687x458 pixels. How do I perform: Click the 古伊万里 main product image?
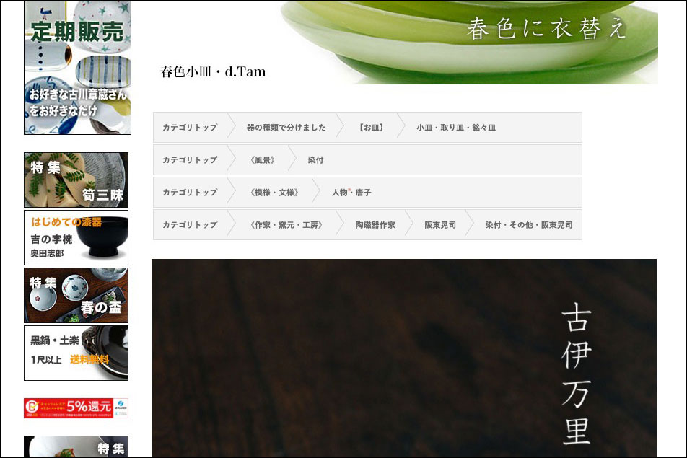click(x=403, y=358)
